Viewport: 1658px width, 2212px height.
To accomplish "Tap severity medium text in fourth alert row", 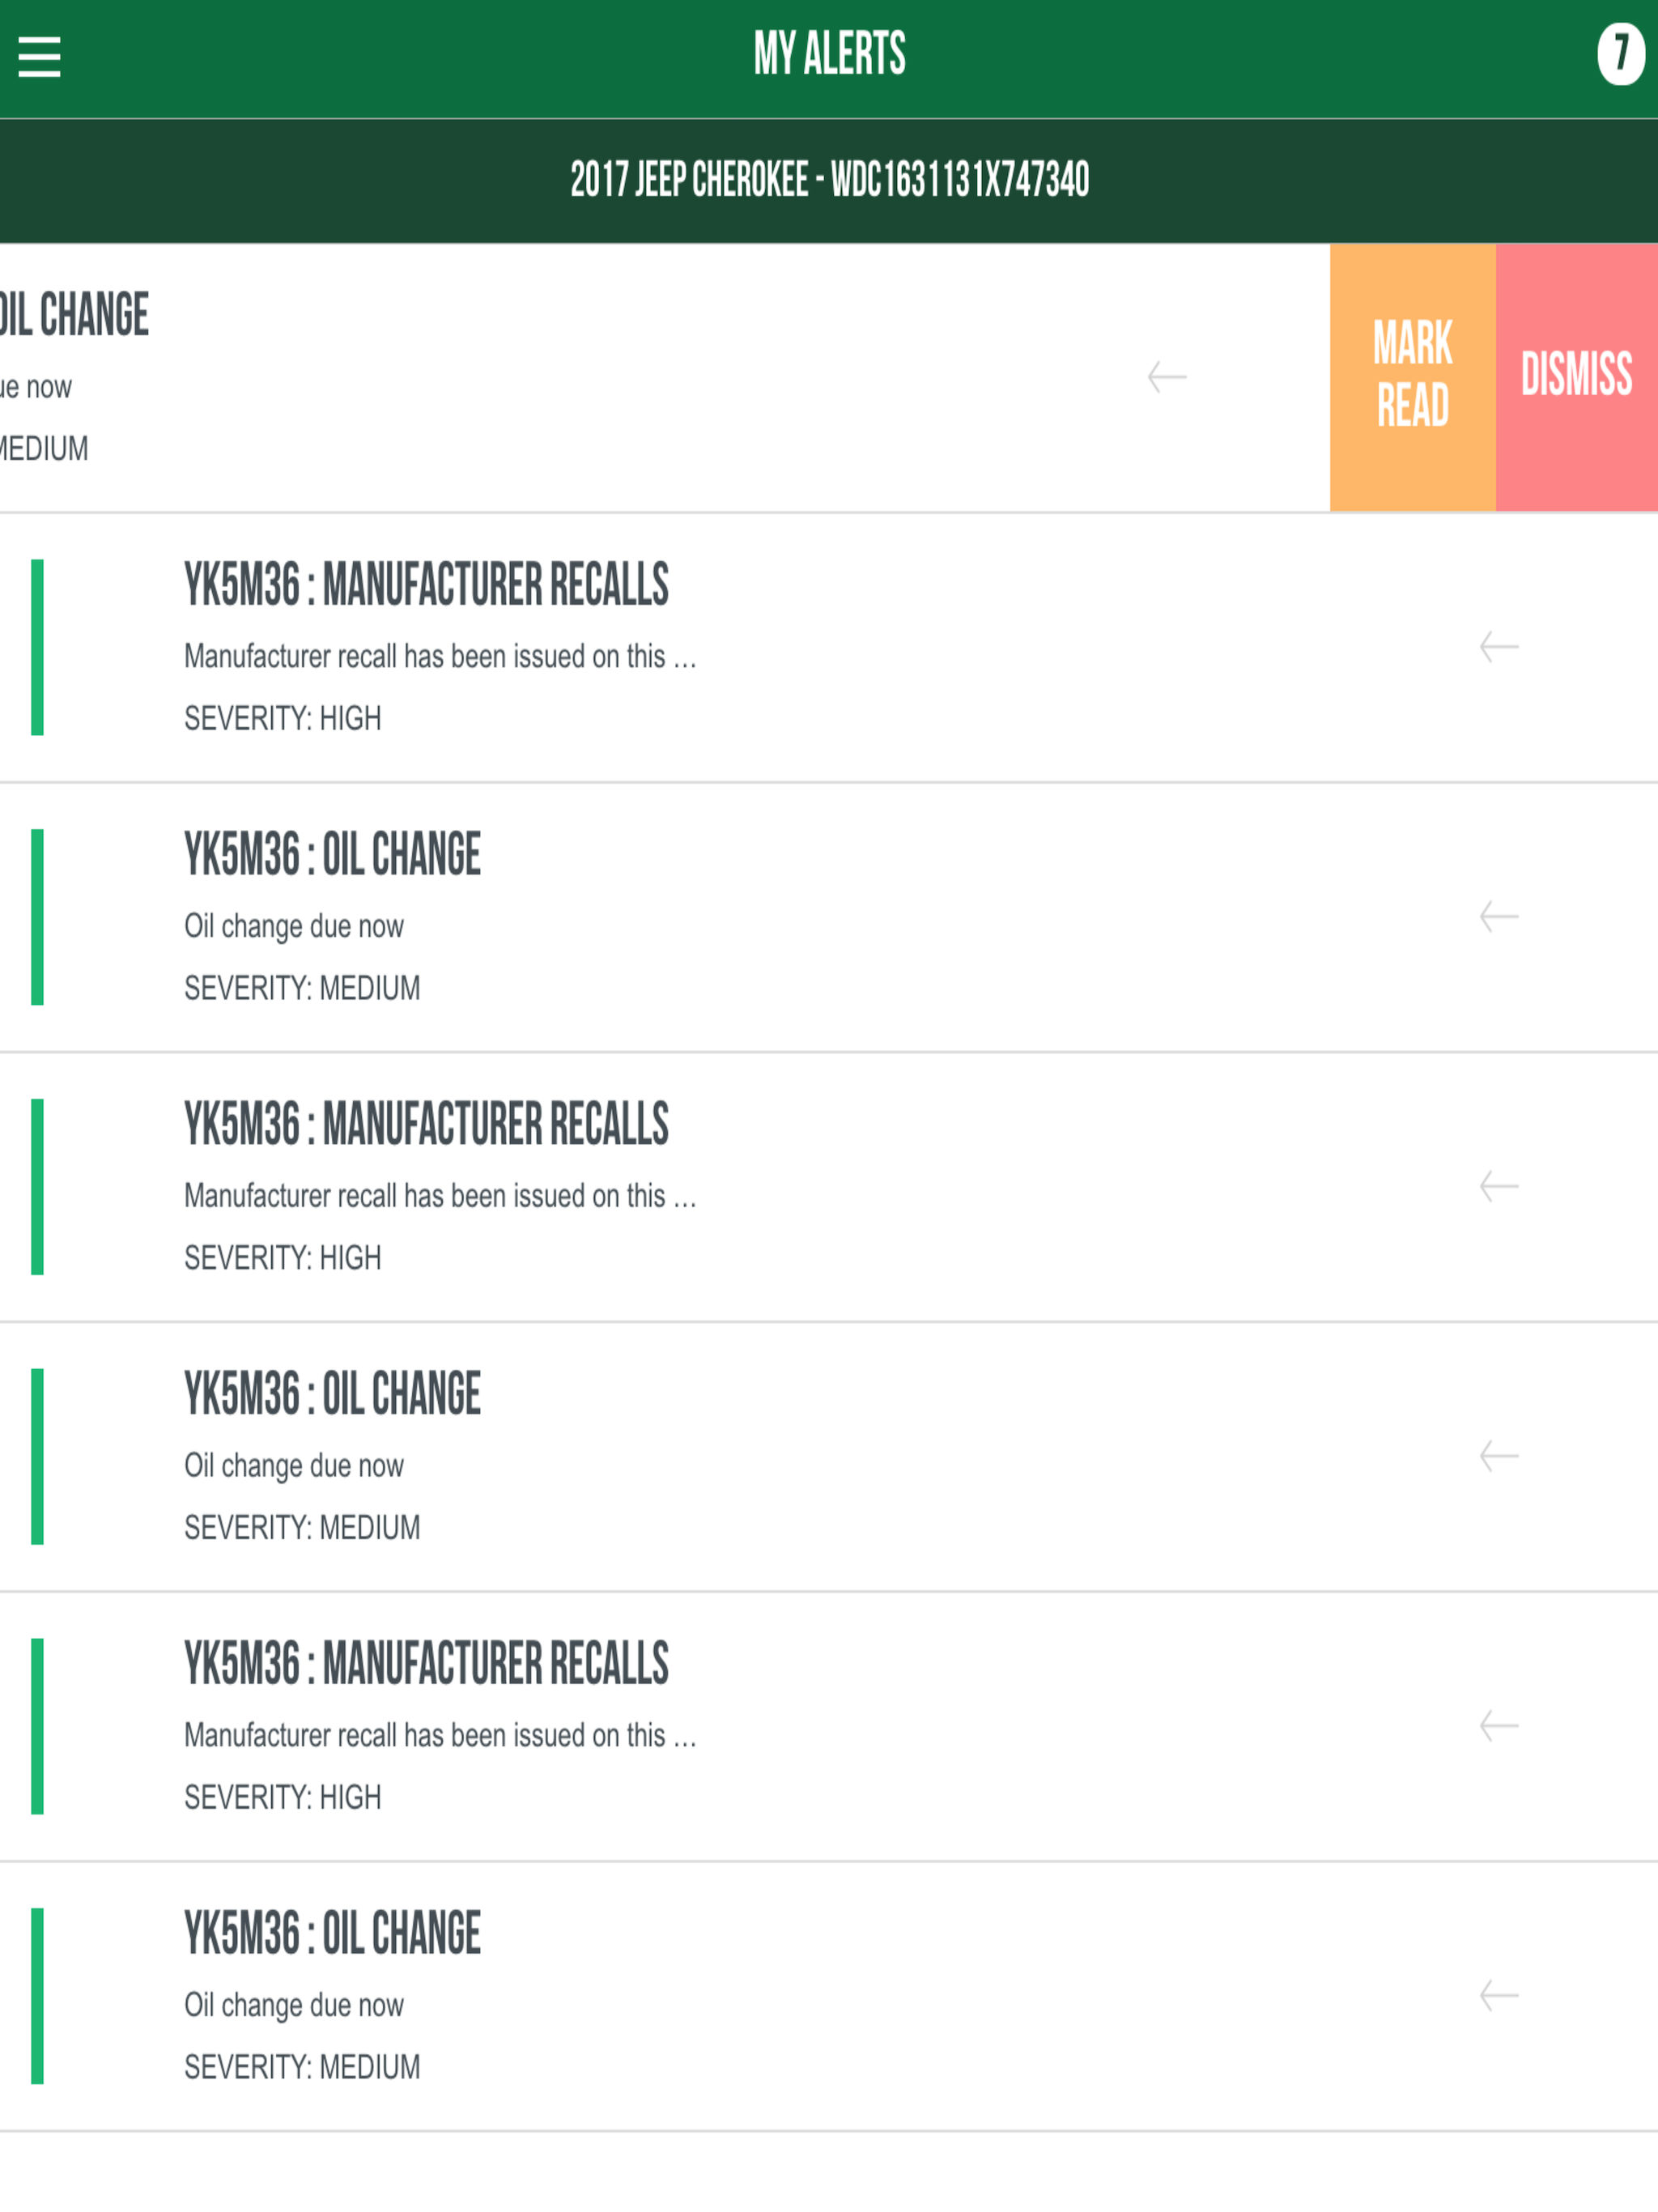I will pyautogui.click(x=302, y=1528).
